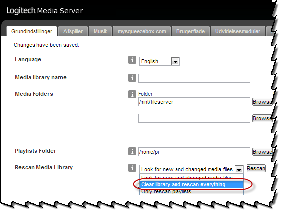Expand the rescan type dropdown arrow
282x213 pixels.
pyautogui.click(x=239, y=169)
